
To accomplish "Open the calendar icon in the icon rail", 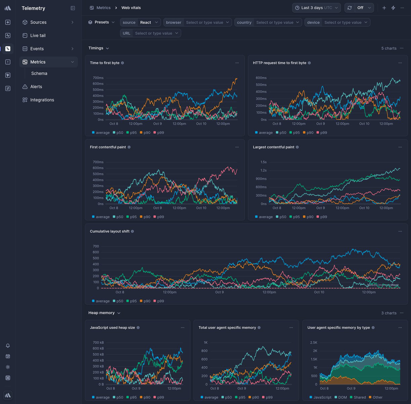I will click(x=8, y=356).
